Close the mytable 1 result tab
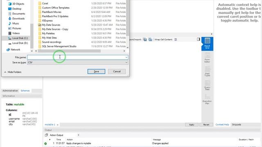 [x=58, y=125]
